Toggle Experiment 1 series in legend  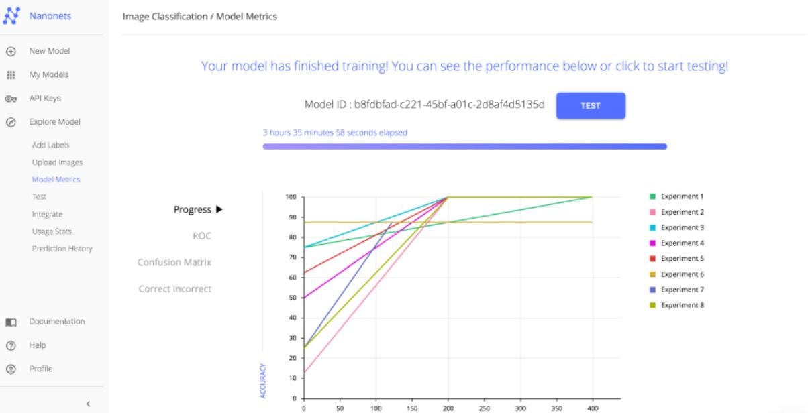click(682, 196)
